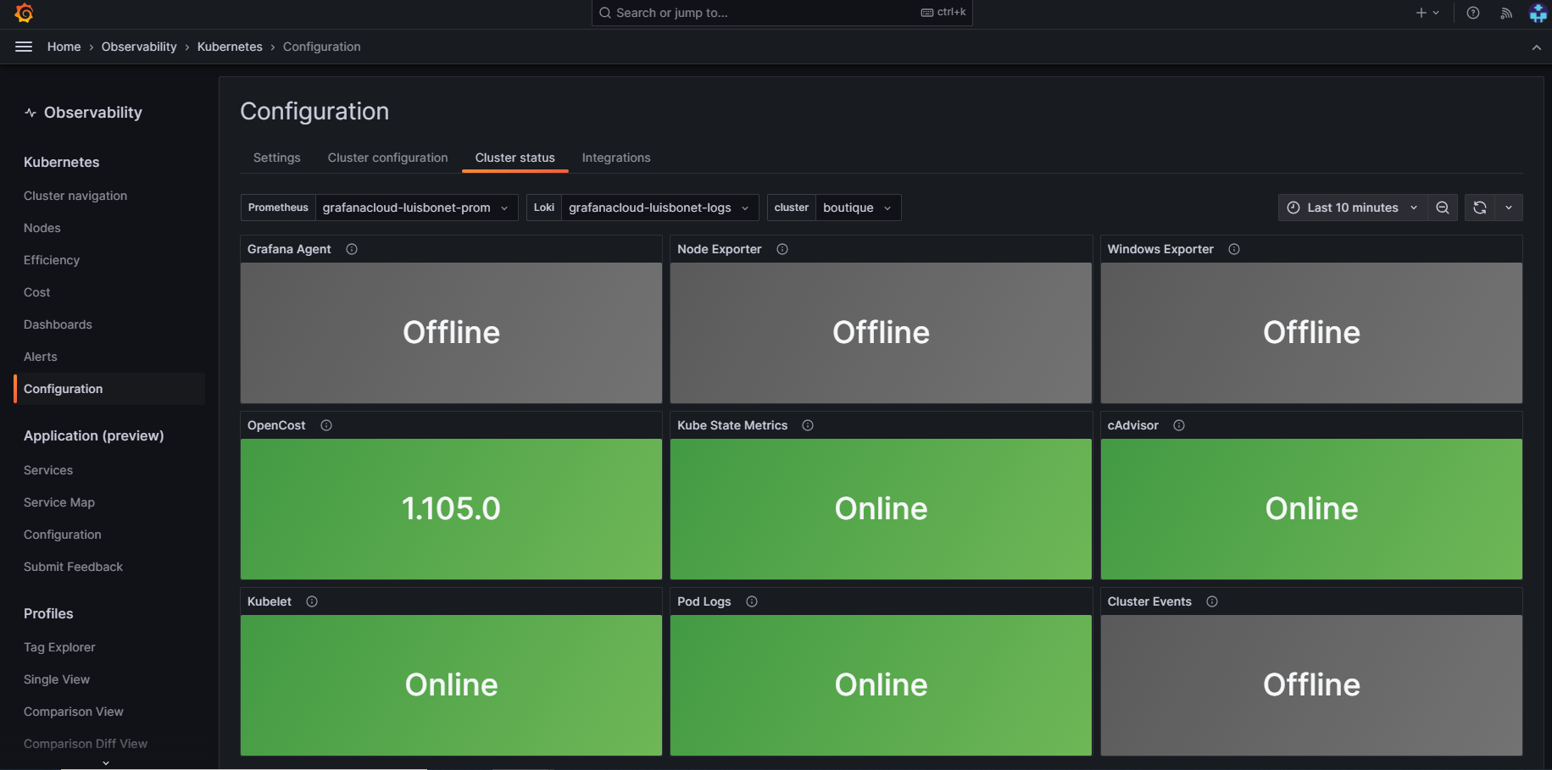Image resolution: width=1552 pixels, height=770 pixels.
Task: Click the Pod Logs panel title
Action: click(x=704, y=601)
